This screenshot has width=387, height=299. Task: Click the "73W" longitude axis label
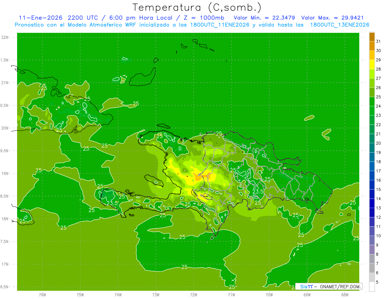156,295
